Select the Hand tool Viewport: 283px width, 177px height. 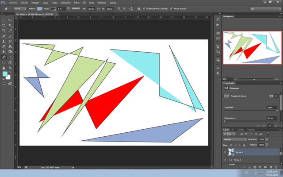pyautogui.click(x=4, y=68)
